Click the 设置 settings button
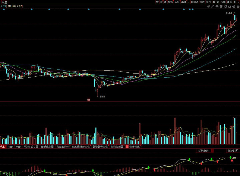This screenshot has height=176, width=240. [5, 2]
